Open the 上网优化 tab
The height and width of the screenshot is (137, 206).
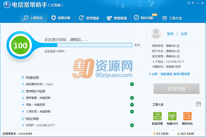click(33, 18)
